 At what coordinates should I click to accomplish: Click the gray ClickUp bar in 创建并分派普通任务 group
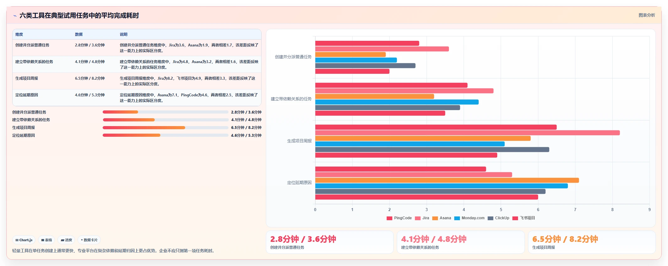pyautogui.click(x=365, y=66)
